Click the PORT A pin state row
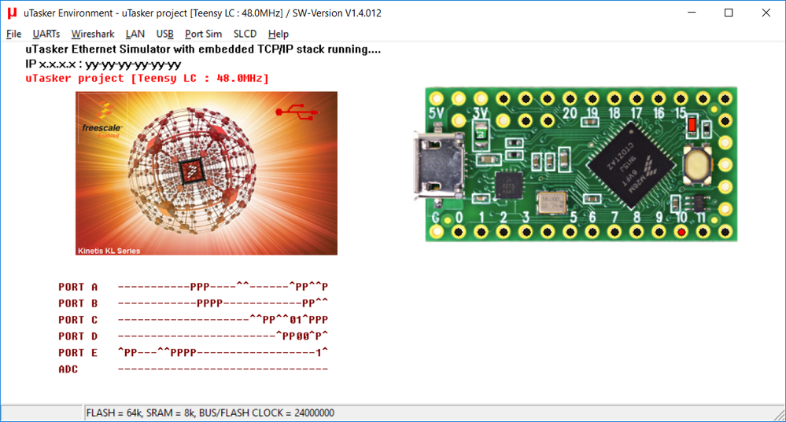This screenshot has width=786, height=422. (193, 287)
